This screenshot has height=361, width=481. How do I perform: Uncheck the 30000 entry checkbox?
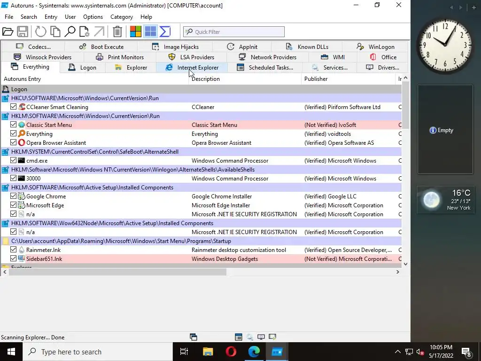(13, 178)
